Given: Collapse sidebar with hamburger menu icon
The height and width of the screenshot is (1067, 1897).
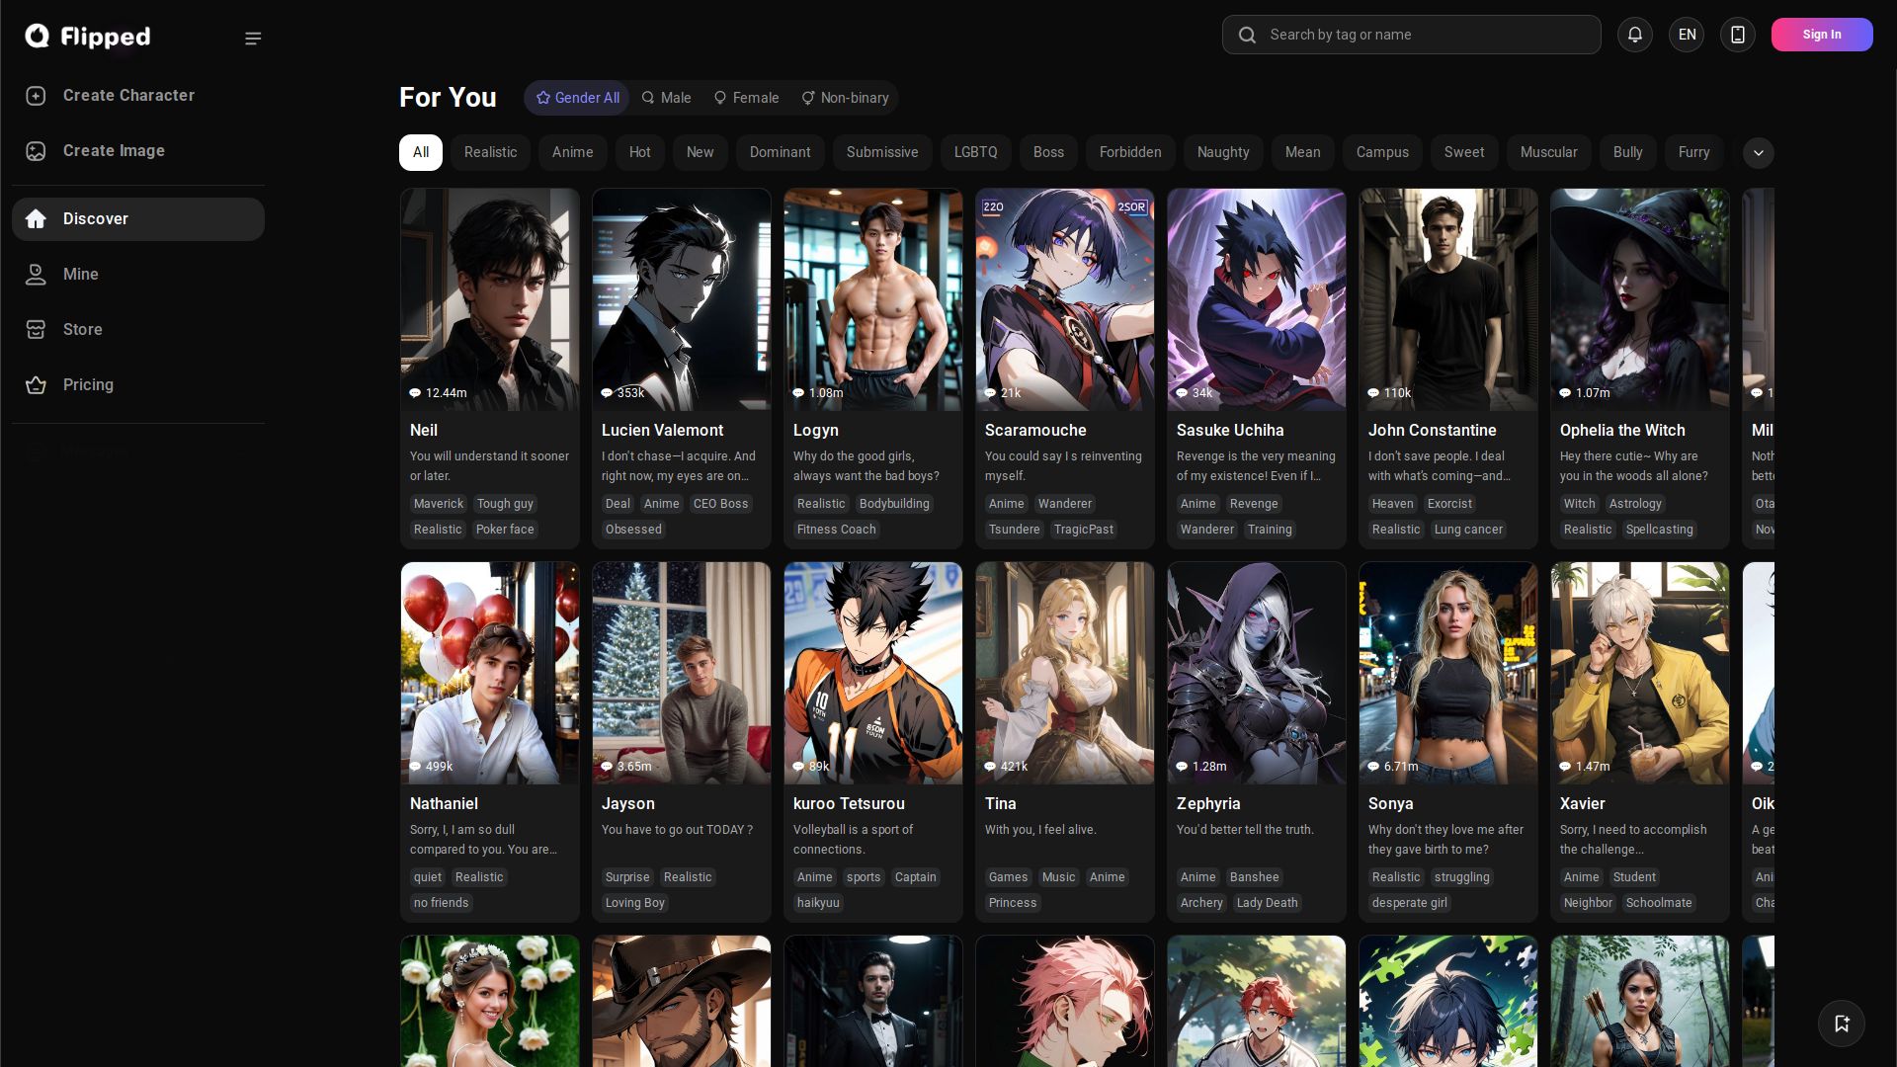Looking at the screenshot, I should pyautogui.click(x=253, y=39).
